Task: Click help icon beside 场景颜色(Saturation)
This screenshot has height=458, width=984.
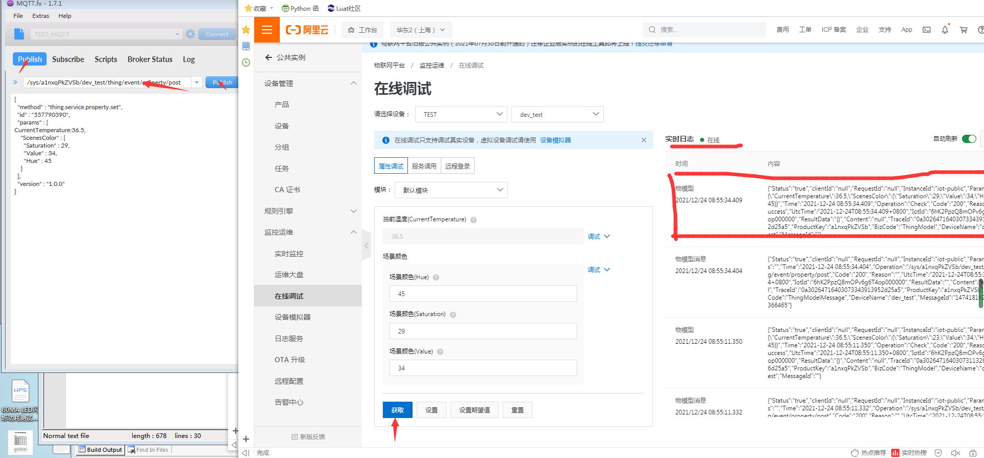Action: pos(453,315)
